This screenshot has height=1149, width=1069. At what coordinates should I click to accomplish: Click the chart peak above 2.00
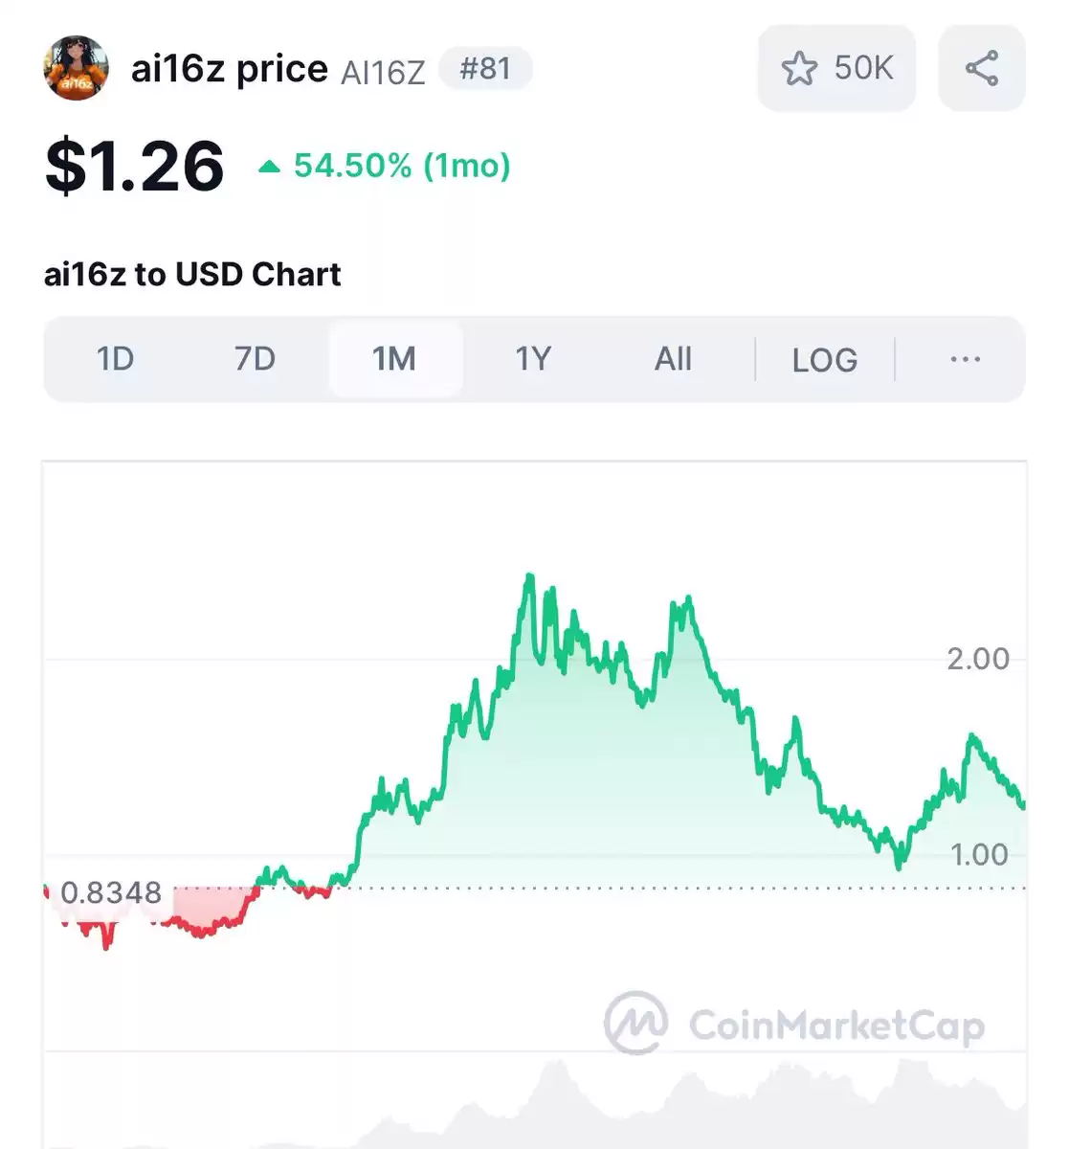(528, 578)
